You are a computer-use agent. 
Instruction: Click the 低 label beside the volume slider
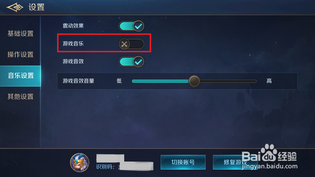[119, 81]
